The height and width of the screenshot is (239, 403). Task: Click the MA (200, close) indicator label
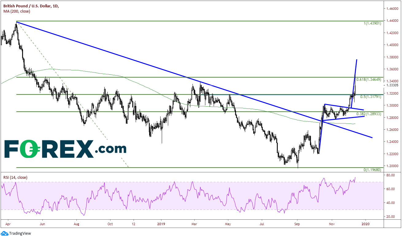tap(17, 12)
